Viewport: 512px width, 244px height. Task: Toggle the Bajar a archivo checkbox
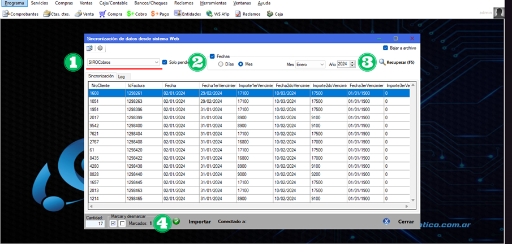point(386,47)
